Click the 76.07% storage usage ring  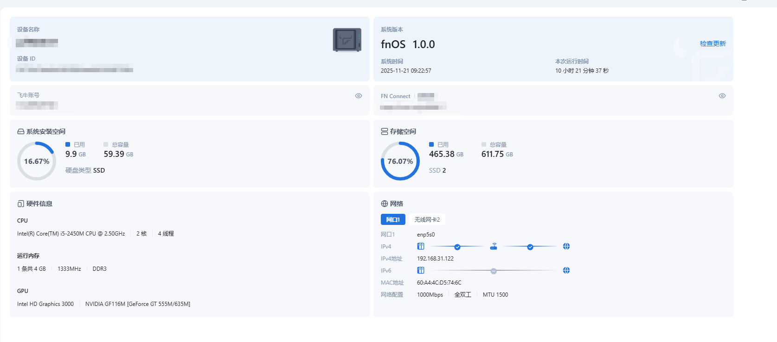(x=400, y=161)
